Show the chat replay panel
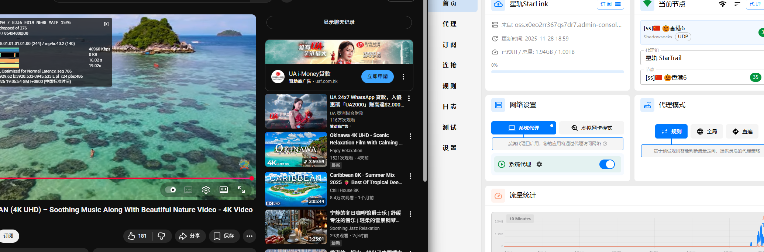764x252 pixels. point(339,22)
